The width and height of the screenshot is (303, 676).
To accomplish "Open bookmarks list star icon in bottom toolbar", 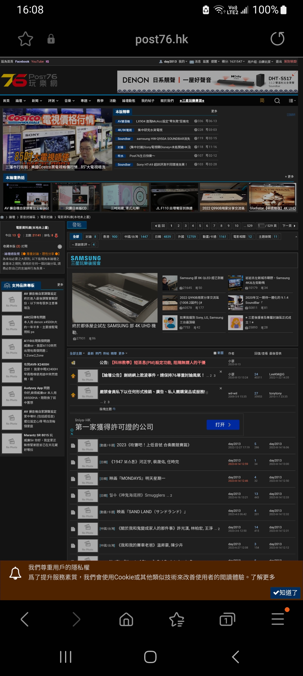I will [177, 619].
